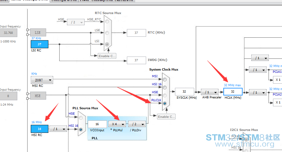The image size is (282, 152).
Task: Click the 'PCLK1' label
Action: coord(277,72)
